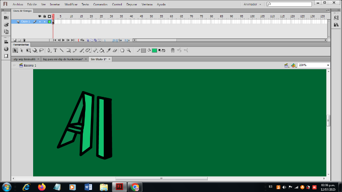Open the Insertar menu
This screenshot has width=342, height=192.
click(55, 4)
